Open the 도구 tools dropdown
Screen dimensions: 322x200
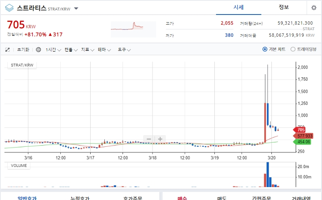click(x=124, y=50)
